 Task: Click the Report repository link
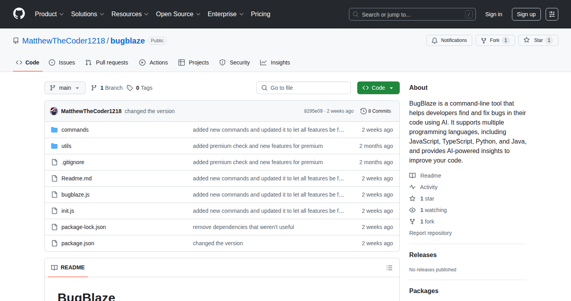(431, 233)
